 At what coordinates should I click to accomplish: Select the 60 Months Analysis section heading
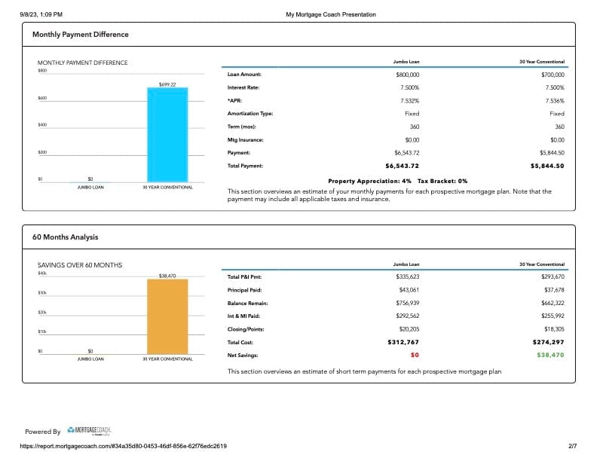[x=65, y=237]
